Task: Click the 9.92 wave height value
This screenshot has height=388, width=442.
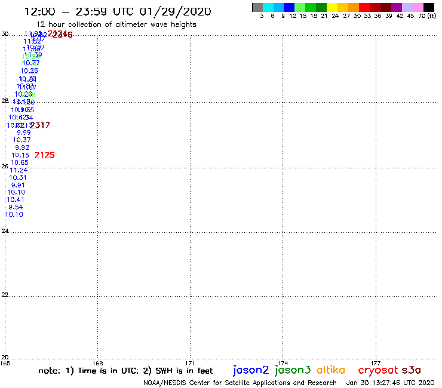Action: (x=22, y=147)
